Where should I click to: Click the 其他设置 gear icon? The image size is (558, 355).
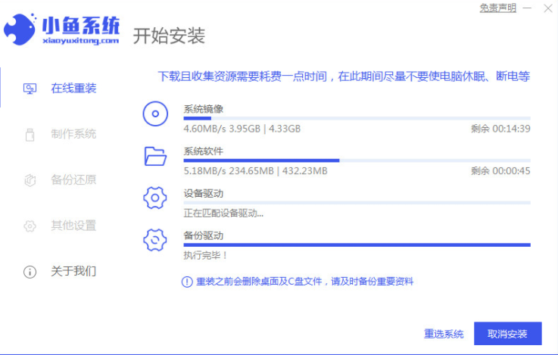click(x=30, y=226)
